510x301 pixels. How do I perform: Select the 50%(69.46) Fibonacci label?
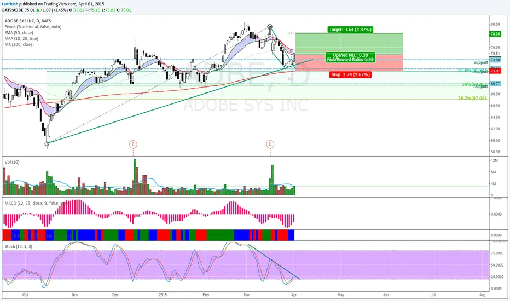(x=474, y=84)
